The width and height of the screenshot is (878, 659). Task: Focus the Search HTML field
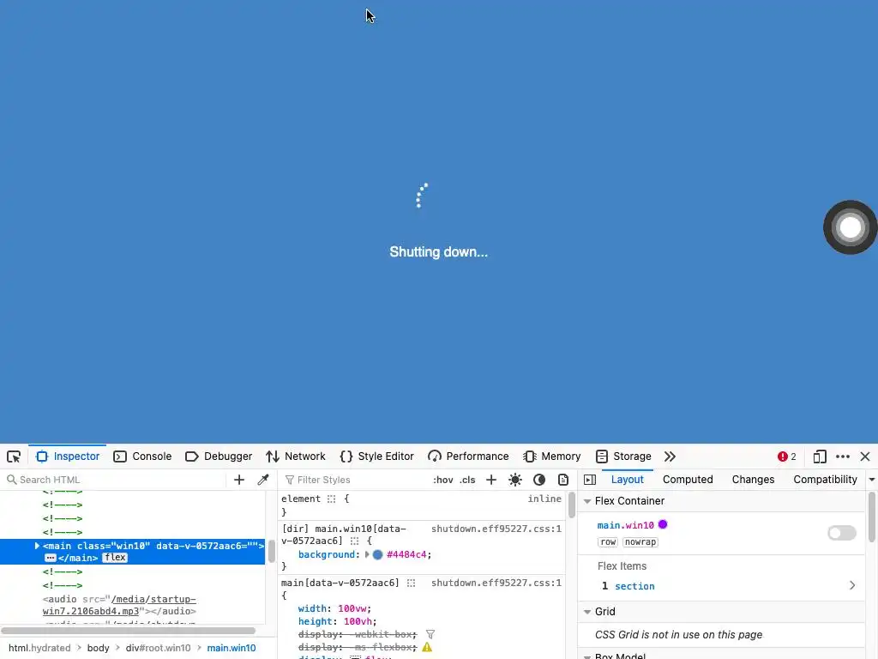[x=115, y=480]
